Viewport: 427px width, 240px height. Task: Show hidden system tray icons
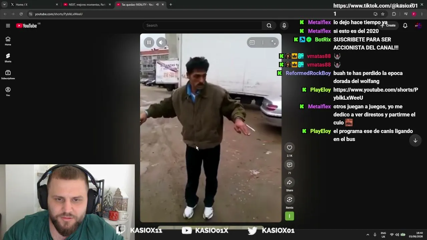[368, 235]
